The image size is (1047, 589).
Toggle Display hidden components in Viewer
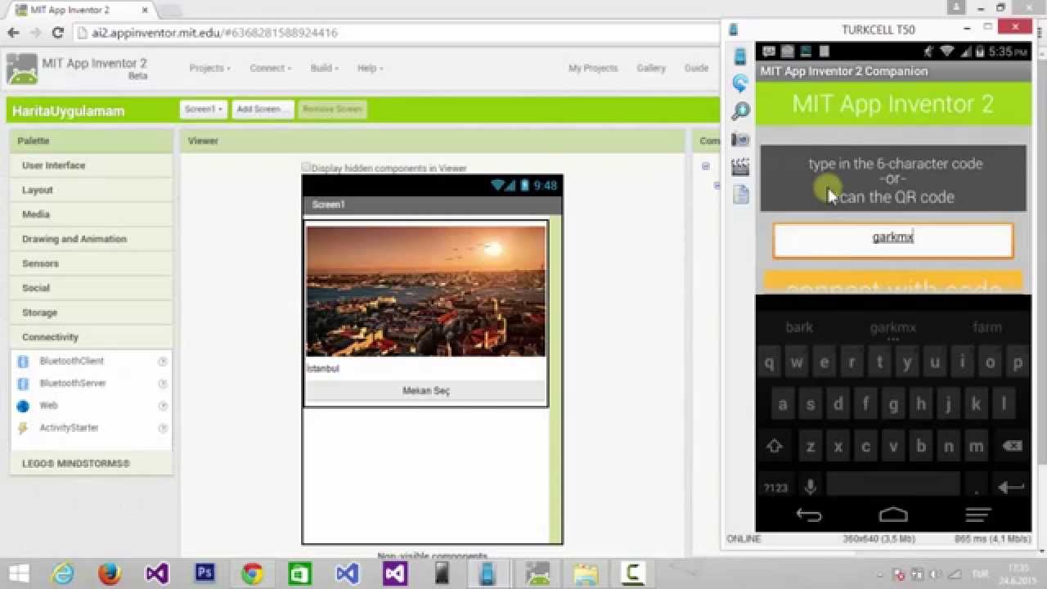point(306,168)
